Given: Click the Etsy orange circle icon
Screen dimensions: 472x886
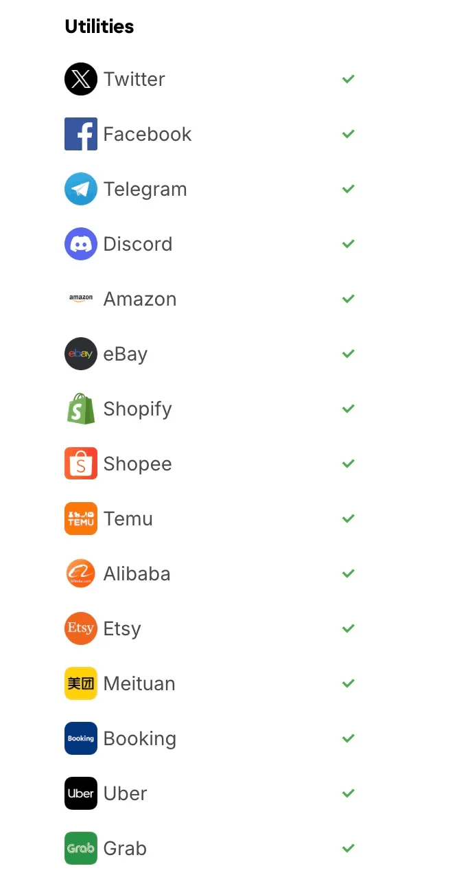Looking at the screenshot, I should click(81, 628).
